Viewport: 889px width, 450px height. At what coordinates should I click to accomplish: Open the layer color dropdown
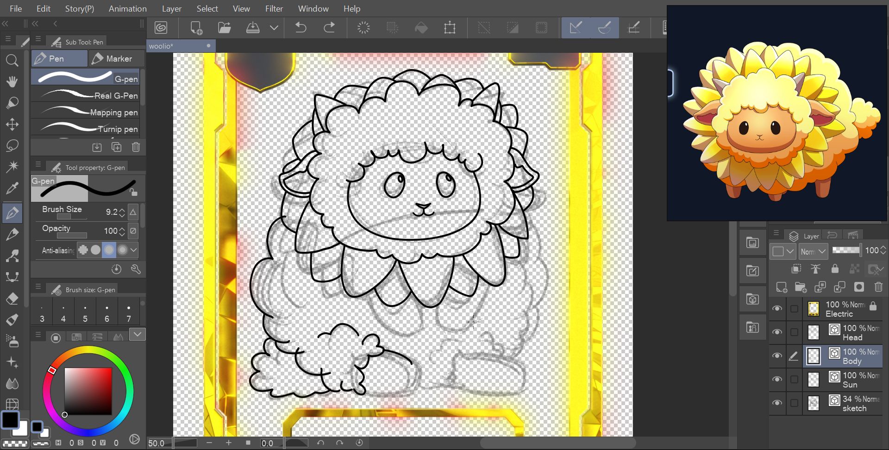783,251
